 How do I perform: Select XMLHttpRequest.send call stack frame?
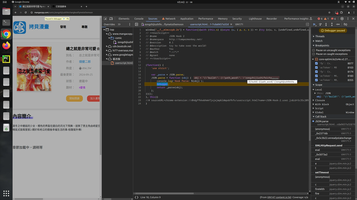coord(329,146)
